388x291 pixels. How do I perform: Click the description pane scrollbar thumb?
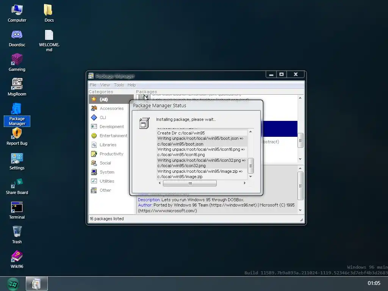point(300,186)
